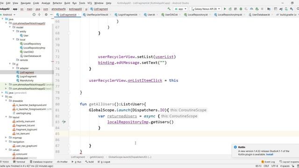Open the VCS menu

[x=89, y=3]
